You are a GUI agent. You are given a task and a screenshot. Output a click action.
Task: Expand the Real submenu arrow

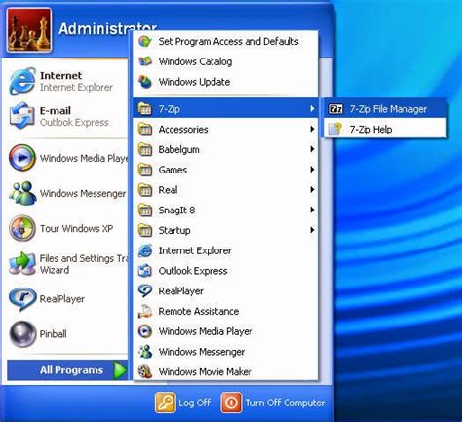click(312, 189)
